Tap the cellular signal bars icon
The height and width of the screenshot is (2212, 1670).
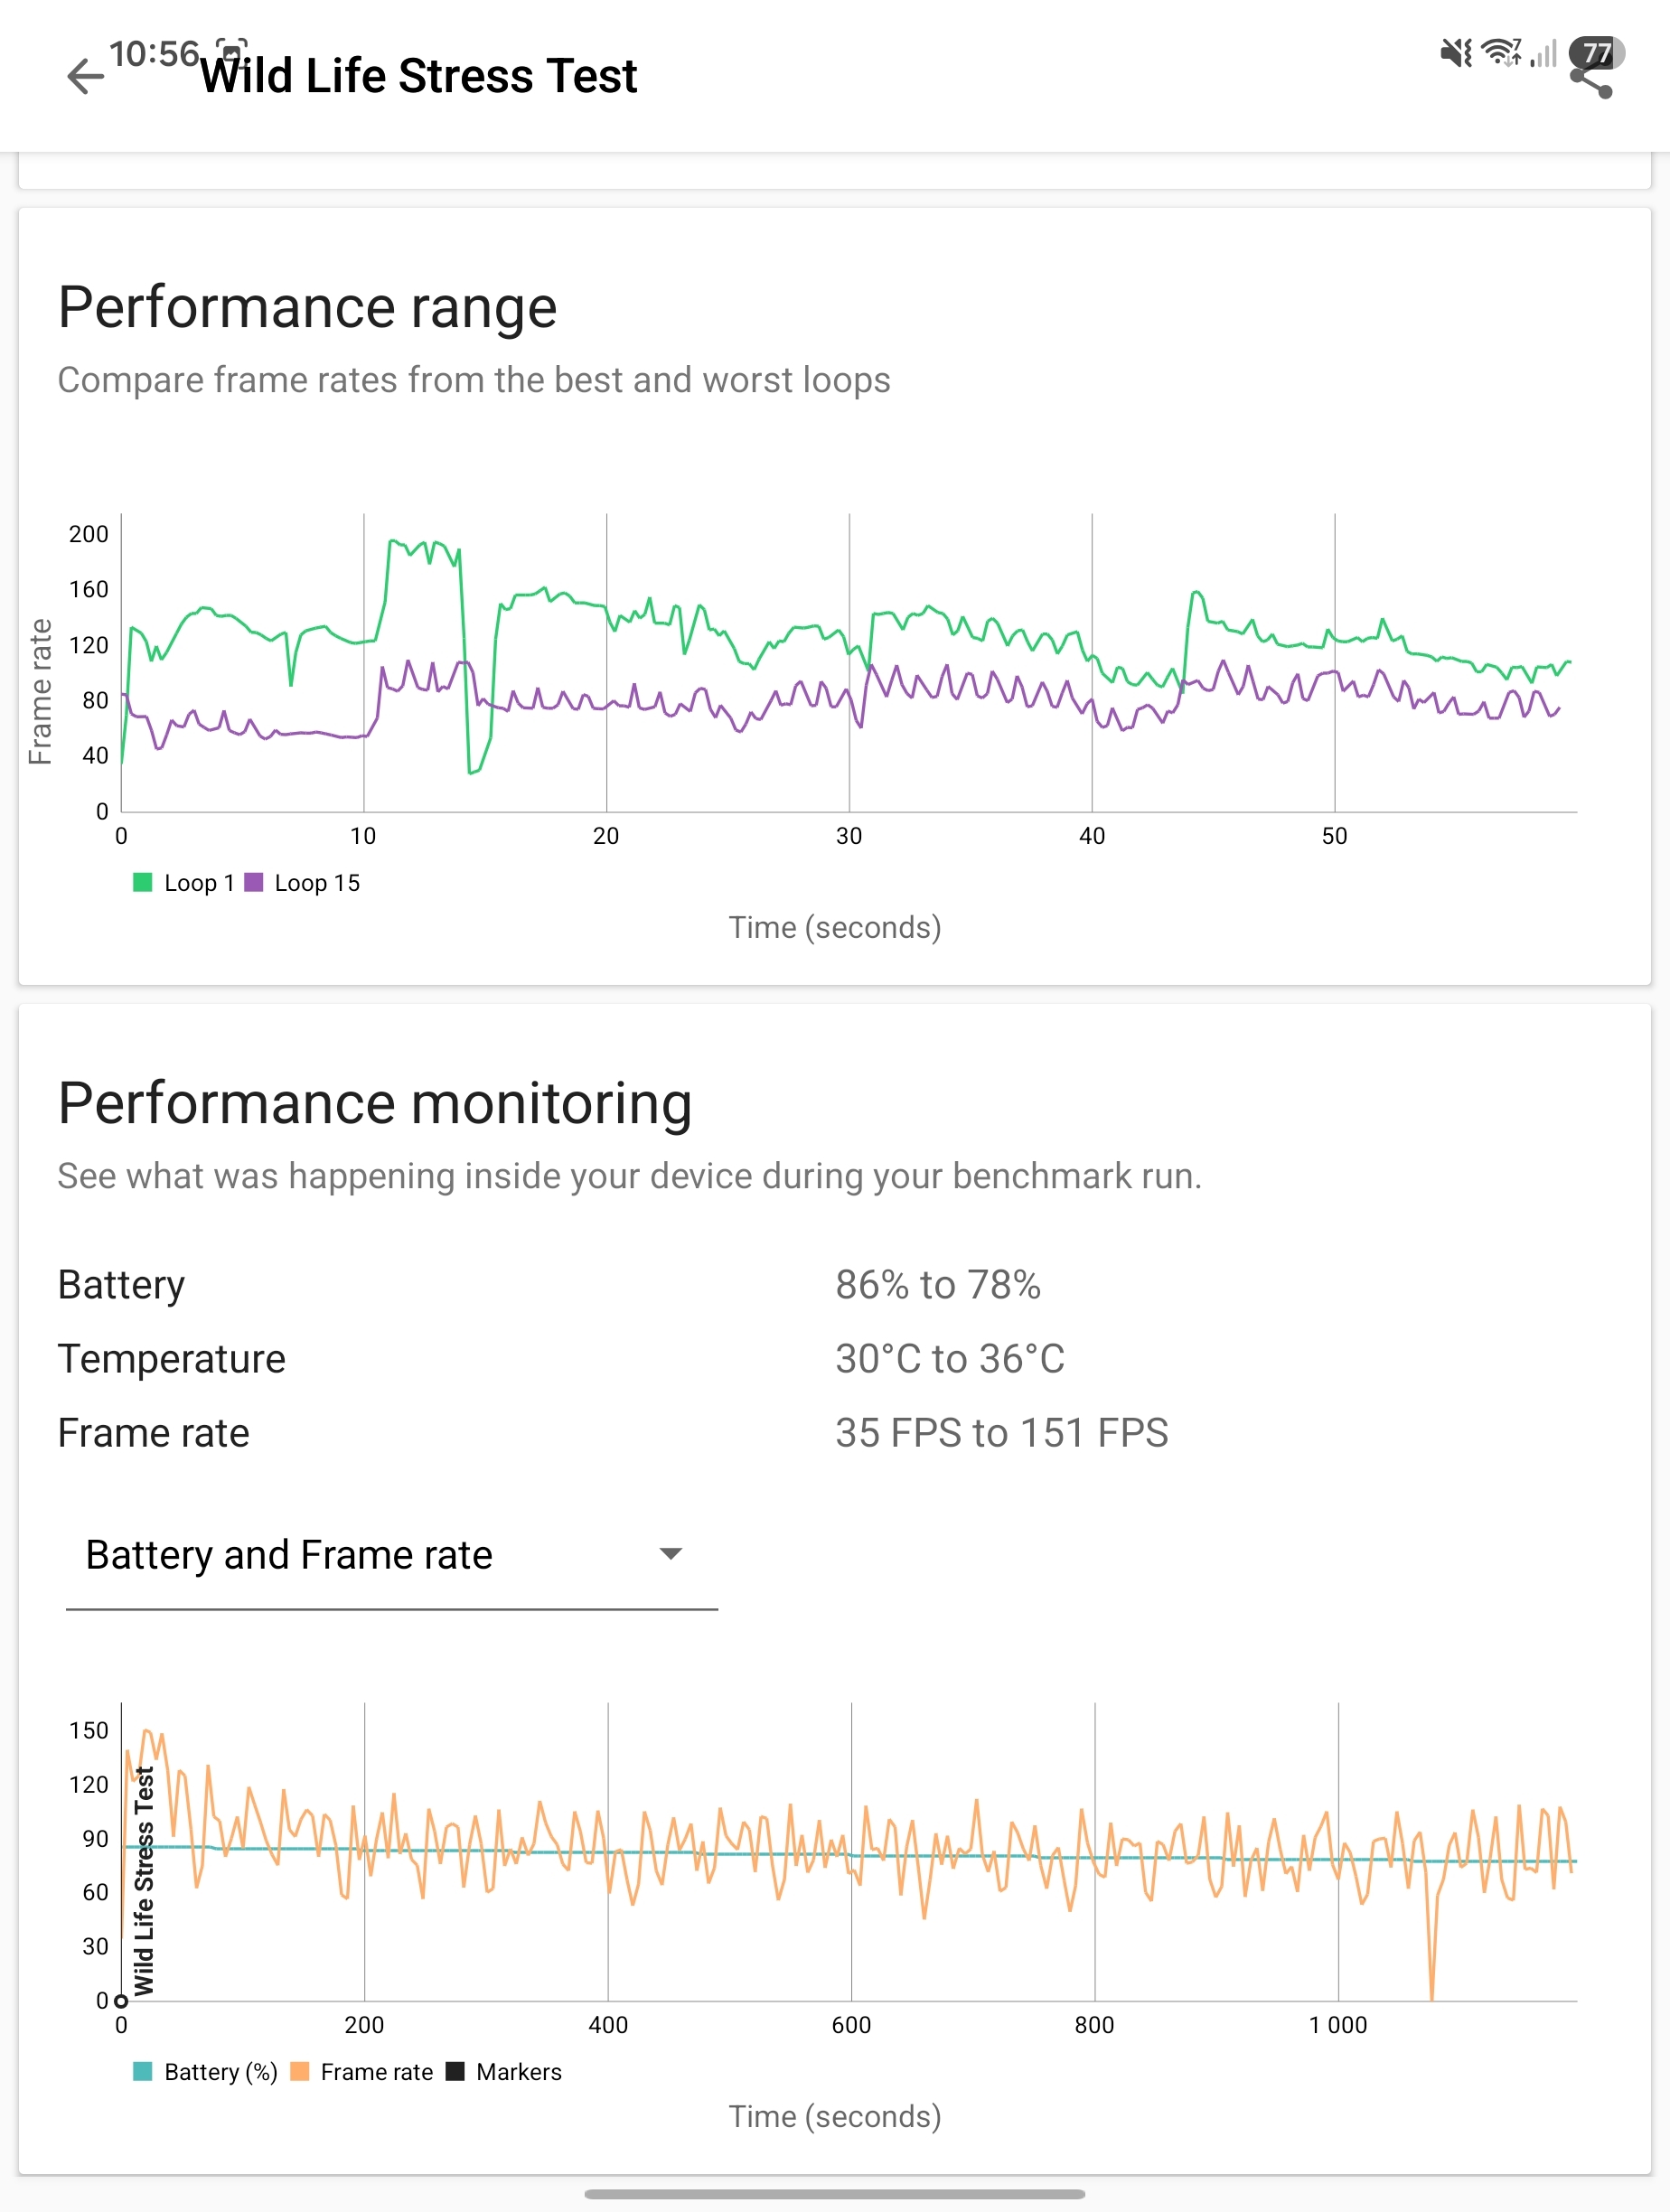(x=1544, y=53)
